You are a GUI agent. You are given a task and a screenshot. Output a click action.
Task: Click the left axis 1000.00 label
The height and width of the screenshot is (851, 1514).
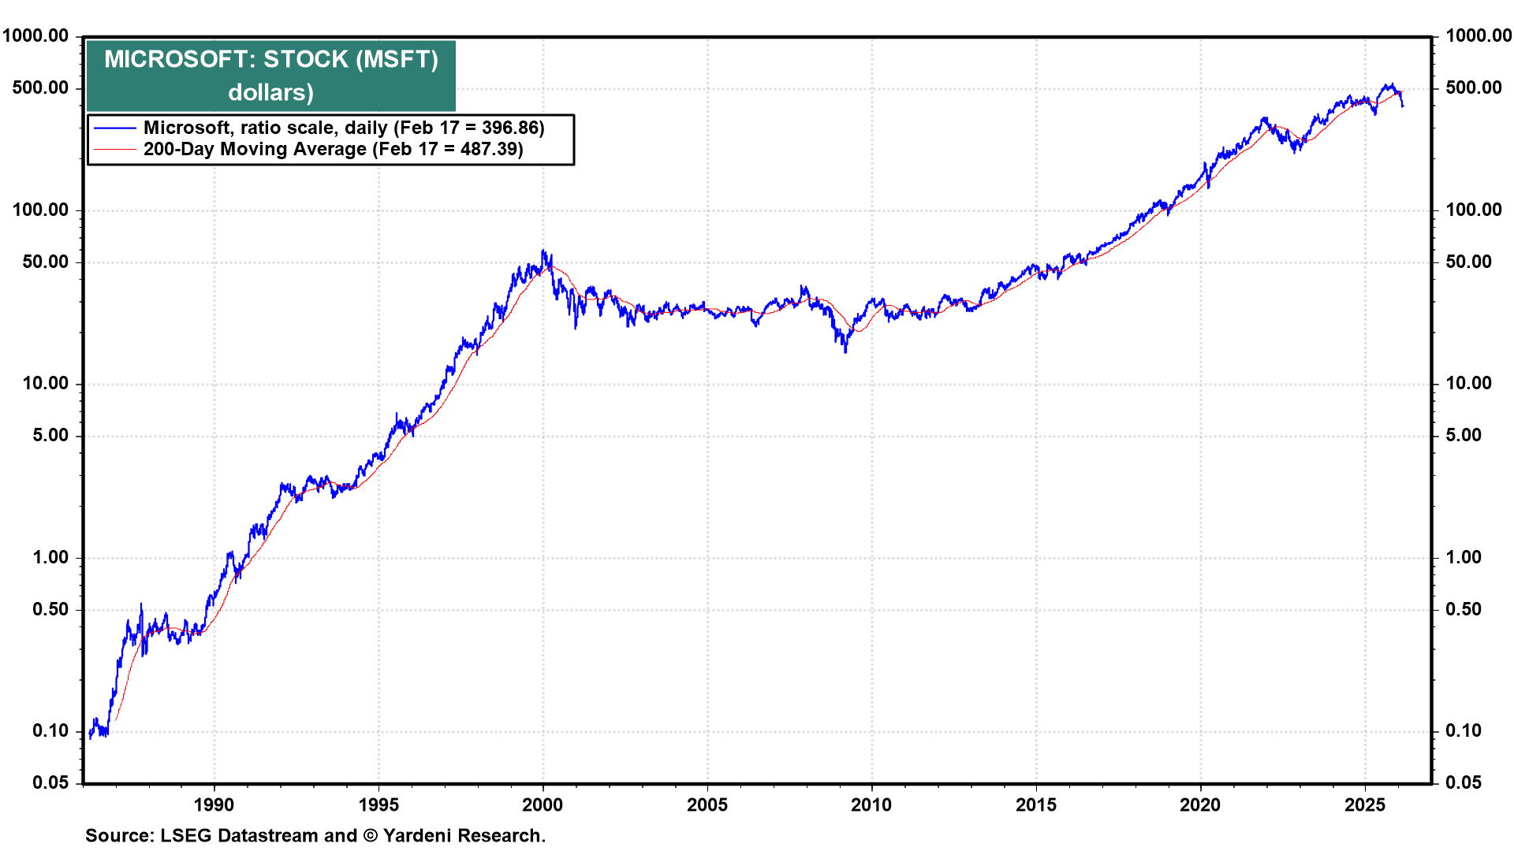click(x=35, y=35)
